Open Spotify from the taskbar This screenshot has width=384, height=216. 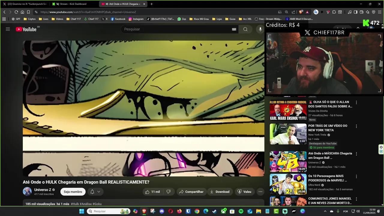[241, 211]
